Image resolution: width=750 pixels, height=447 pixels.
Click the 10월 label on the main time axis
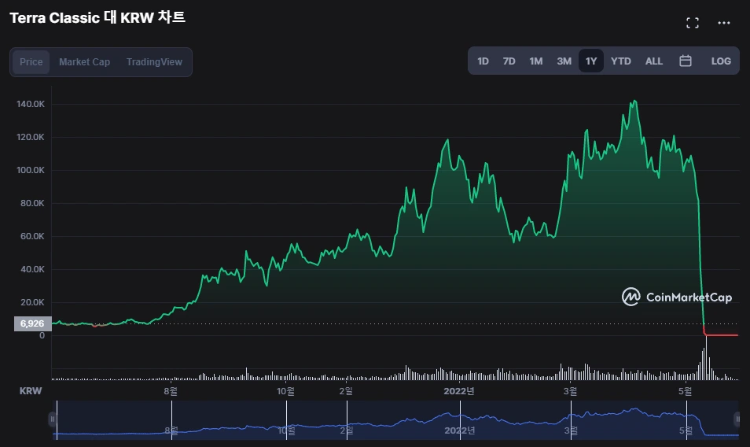tap(285, 391)
